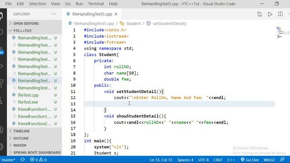Place cursor on empty line 13

[x=179, y=104]
